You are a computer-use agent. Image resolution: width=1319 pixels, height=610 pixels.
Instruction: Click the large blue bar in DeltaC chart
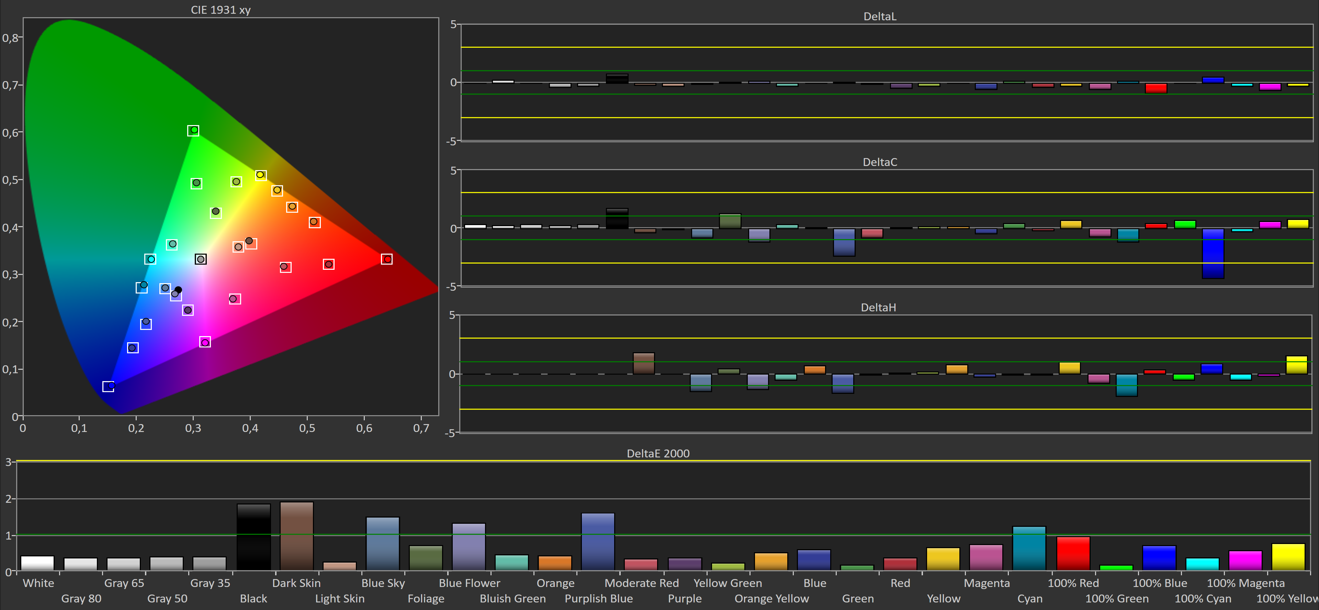[x=1213, y=254]
